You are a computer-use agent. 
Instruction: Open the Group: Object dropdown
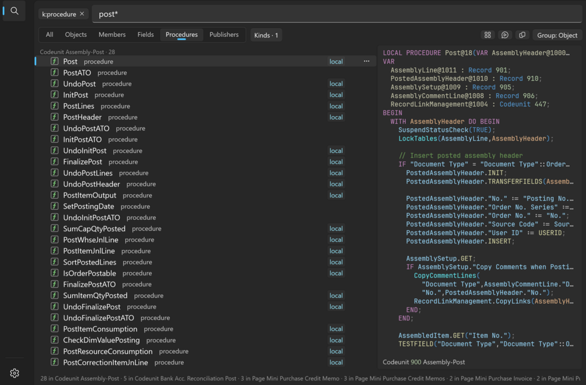pyautogui.click(x=557, y=35)
